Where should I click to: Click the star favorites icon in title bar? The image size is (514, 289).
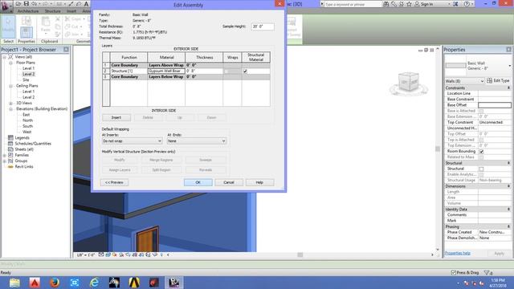(409, 4)
